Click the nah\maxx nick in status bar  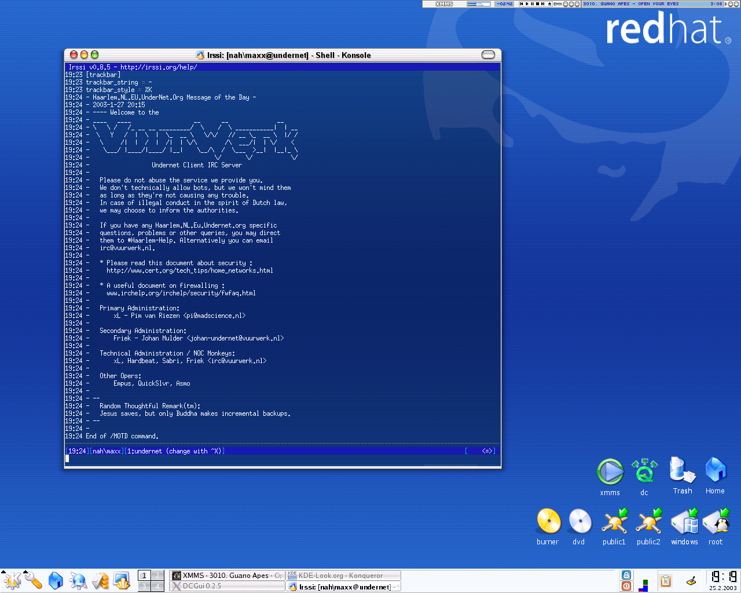pyautogui.click(x=107, y=451)
